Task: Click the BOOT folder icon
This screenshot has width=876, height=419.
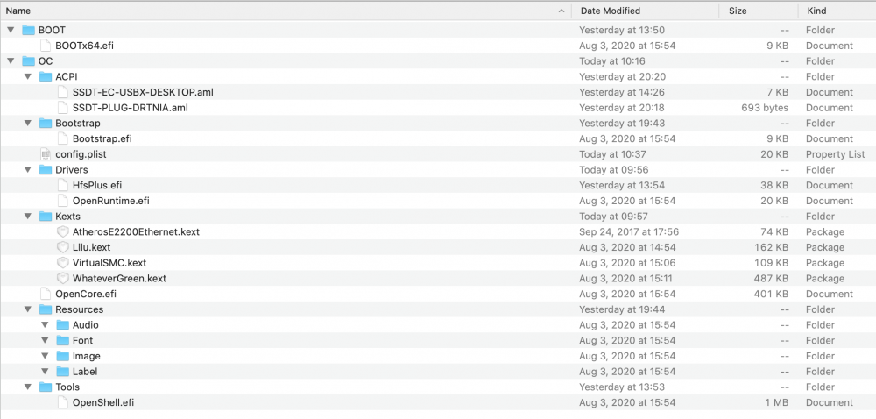Action: tap(29, 30)
